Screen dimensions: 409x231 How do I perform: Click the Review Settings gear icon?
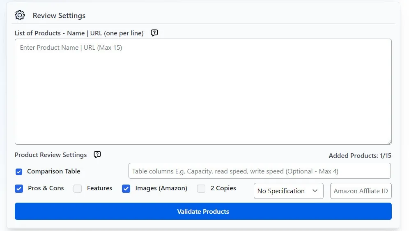click(x=20, y=15)
